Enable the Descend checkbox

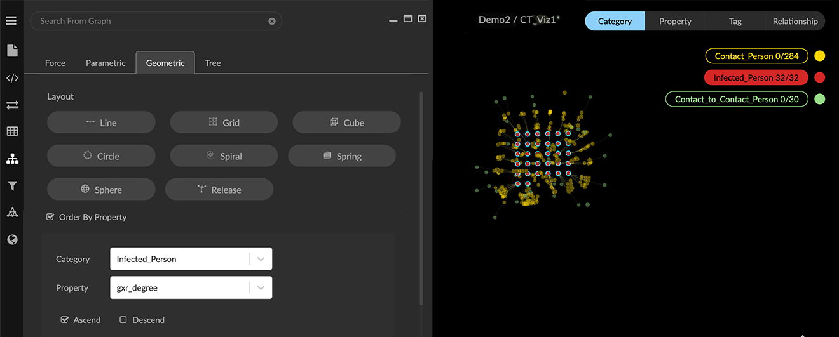123,320
